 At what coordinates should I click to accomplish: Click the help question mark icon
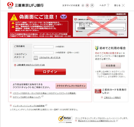108,5
